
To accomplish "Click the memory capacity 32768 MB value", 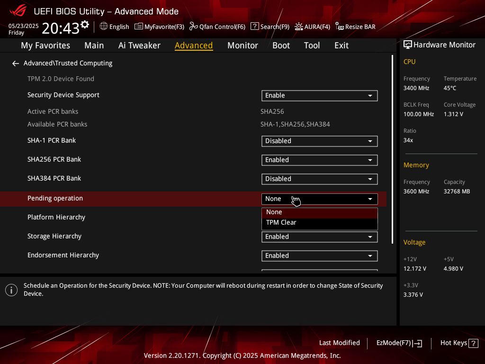I will point(457,191).
